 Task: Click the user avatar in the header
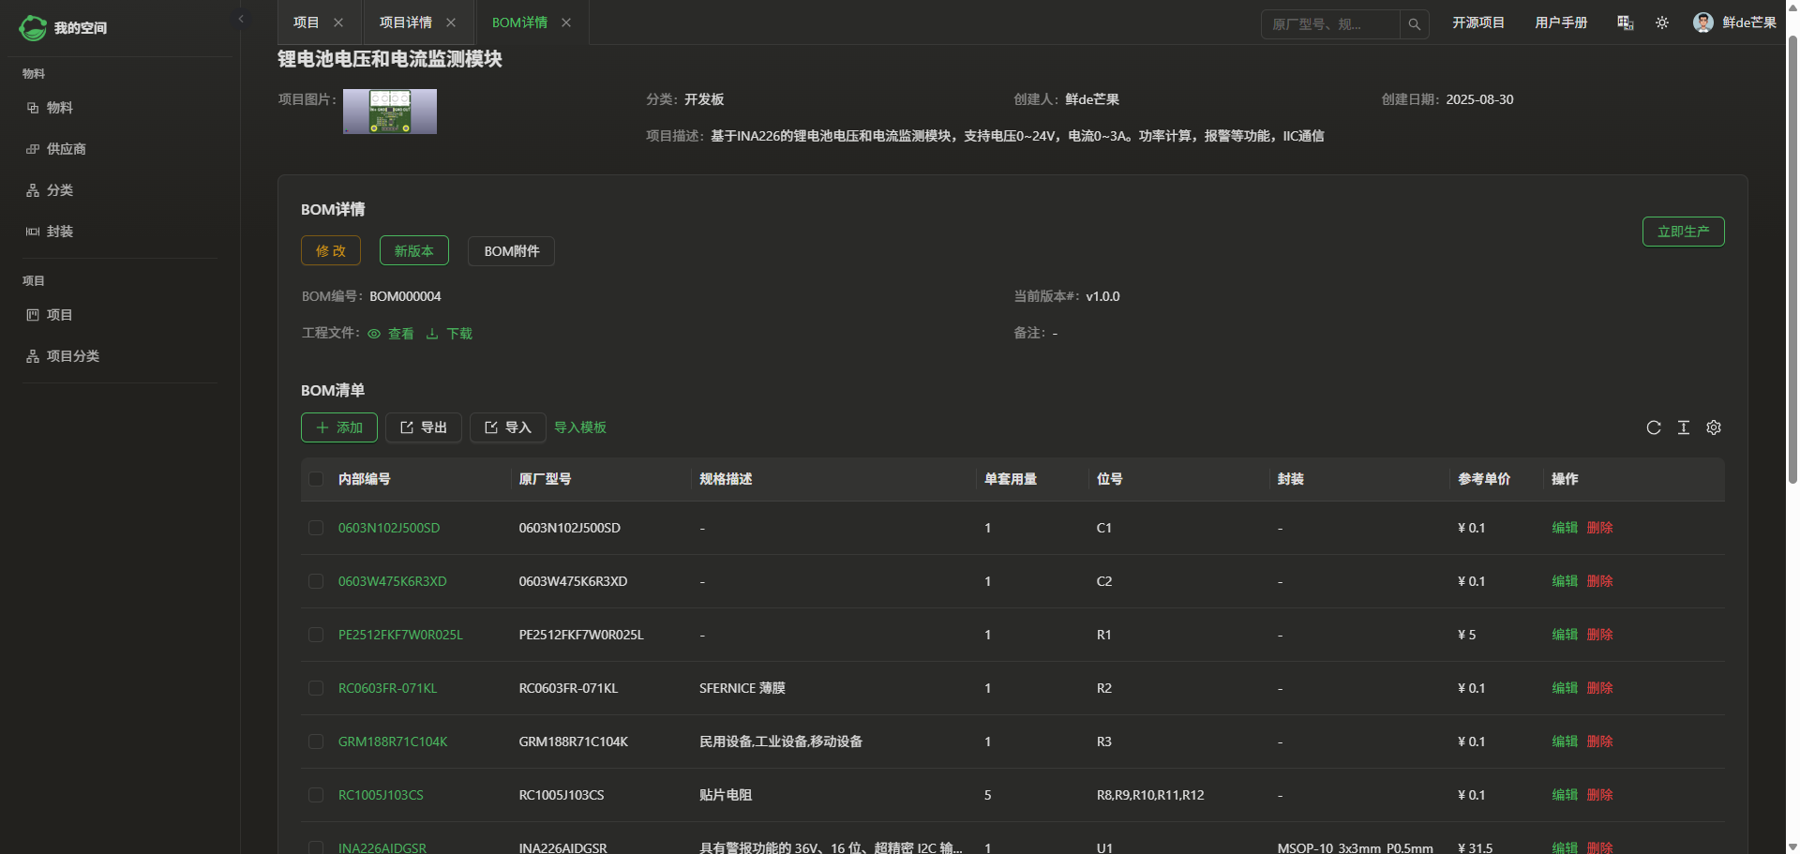1703,22
